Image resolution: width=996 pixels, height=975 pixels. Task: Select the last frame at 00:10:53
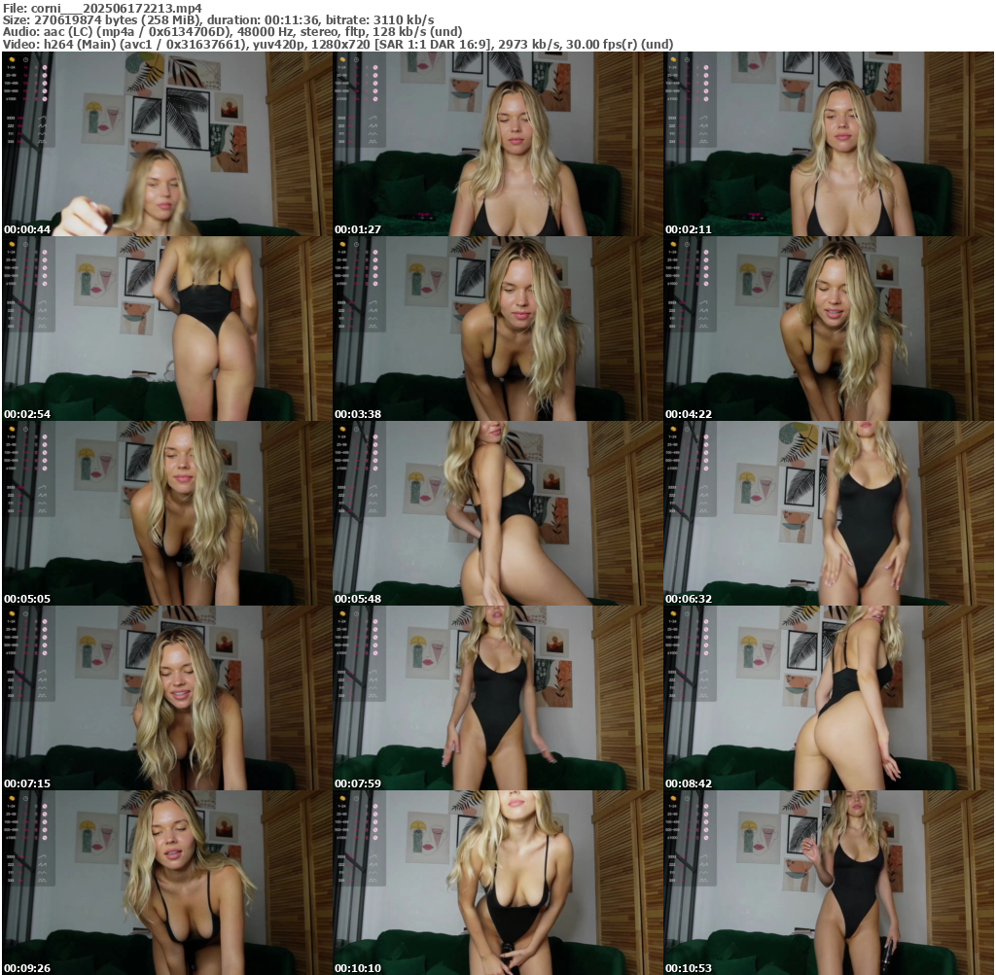pyautogui.click(x=828, y=883)
